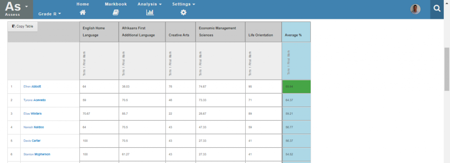Select Tyrone Acevedo's 73.33 Economic mark
This screenshot has width=450, height=163.
click(221, 100)
